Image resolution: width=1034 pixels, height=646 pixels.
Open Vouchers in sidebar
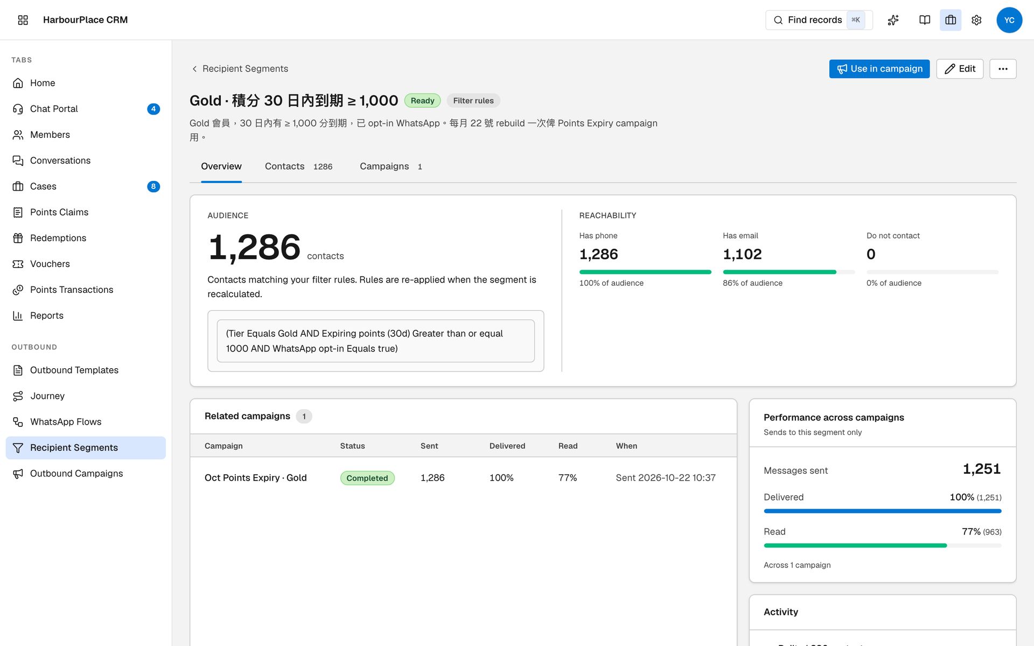86,264
